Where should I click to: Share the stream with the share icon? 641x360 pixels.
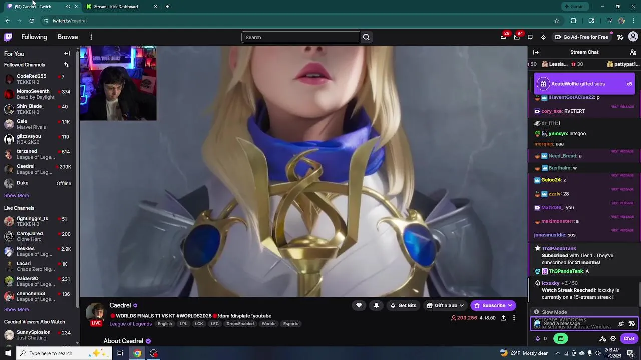[x=503, y=318]
